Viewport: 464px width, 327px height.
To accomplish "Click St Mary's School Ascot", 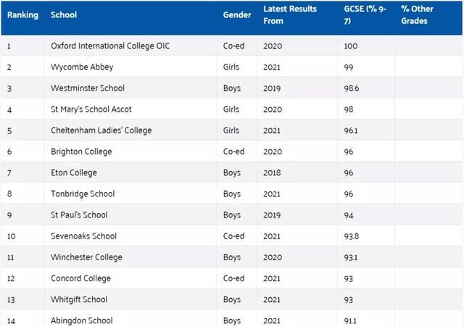I will click(91, 109).
